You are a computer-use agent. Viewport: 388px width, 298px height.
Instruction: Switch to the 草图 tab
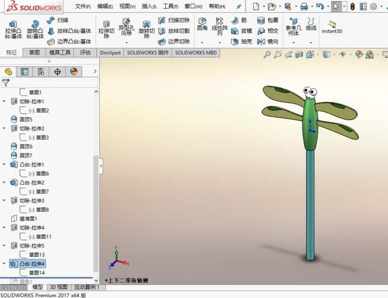34,53
